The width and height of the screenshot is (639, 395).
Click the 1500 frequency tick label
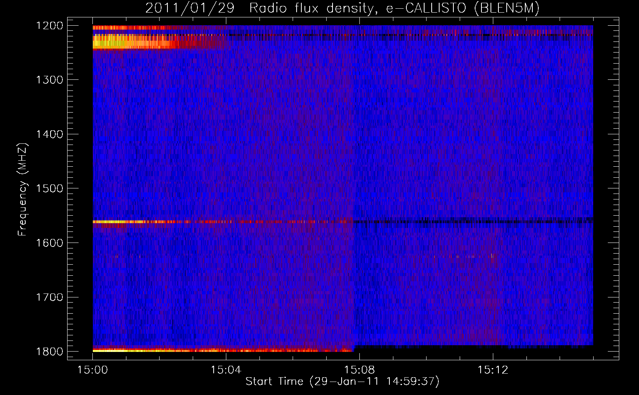[x=49, y=188]
